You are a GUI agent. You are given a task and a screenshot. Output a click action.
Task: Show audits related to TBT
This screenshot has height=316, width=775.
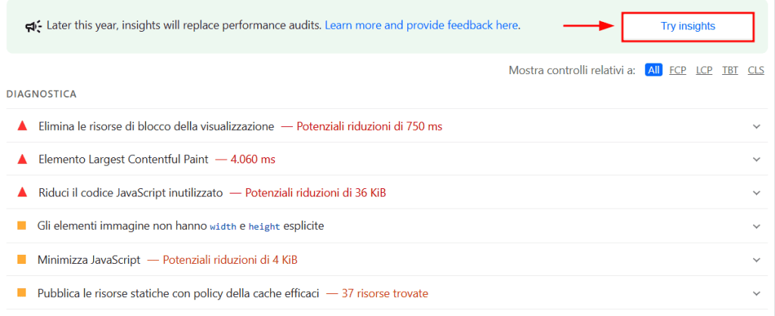[730, 70]
